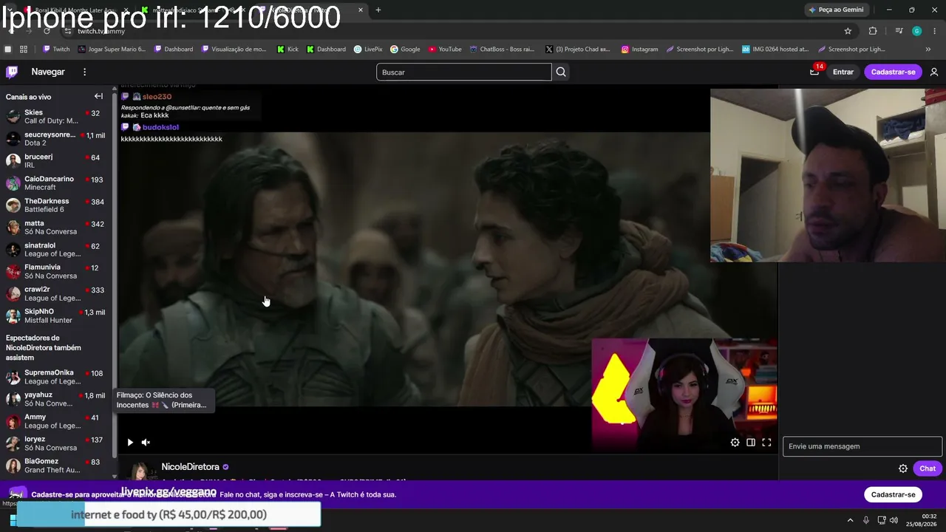Screen dimensions: 946x532
Task: Click the Entrar login button
Action: coord(843,72)
